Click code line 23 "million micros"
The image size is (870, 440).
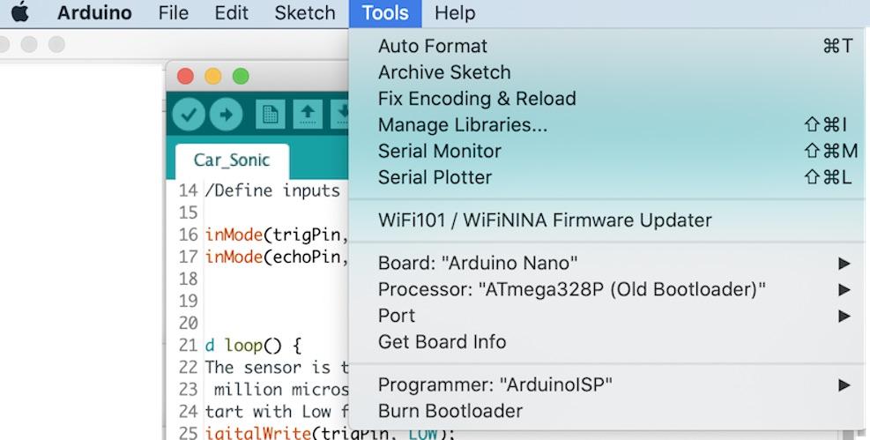pos(281,390)
